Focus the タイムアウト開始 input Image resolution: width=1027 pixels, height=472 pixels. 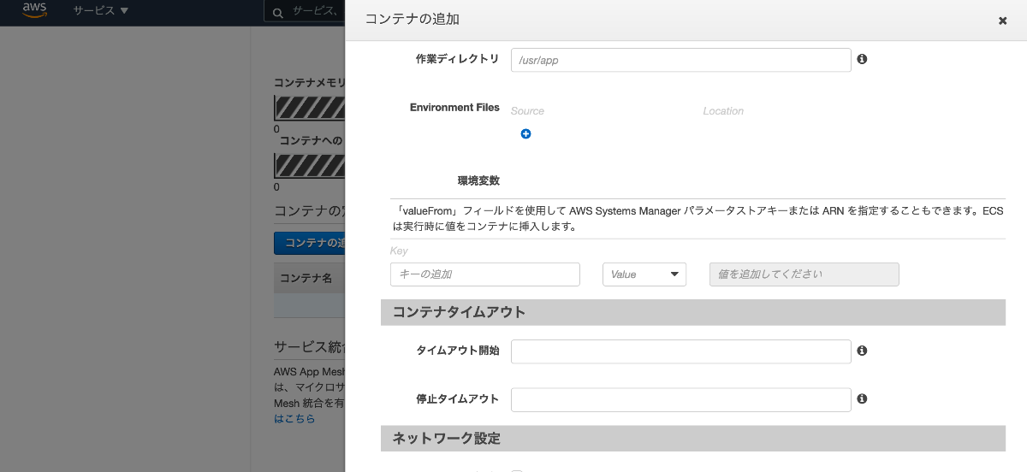680,351
